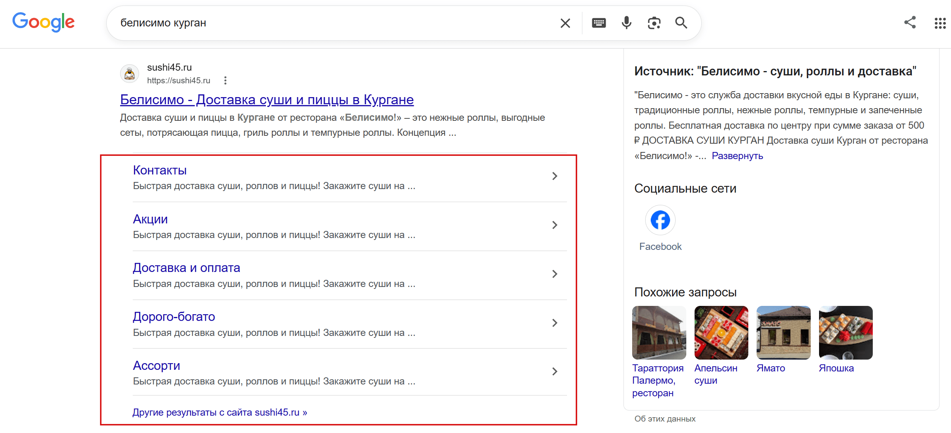Open search by image camera icon
Viewport: 951px width, 433px height.
point(654,23)
